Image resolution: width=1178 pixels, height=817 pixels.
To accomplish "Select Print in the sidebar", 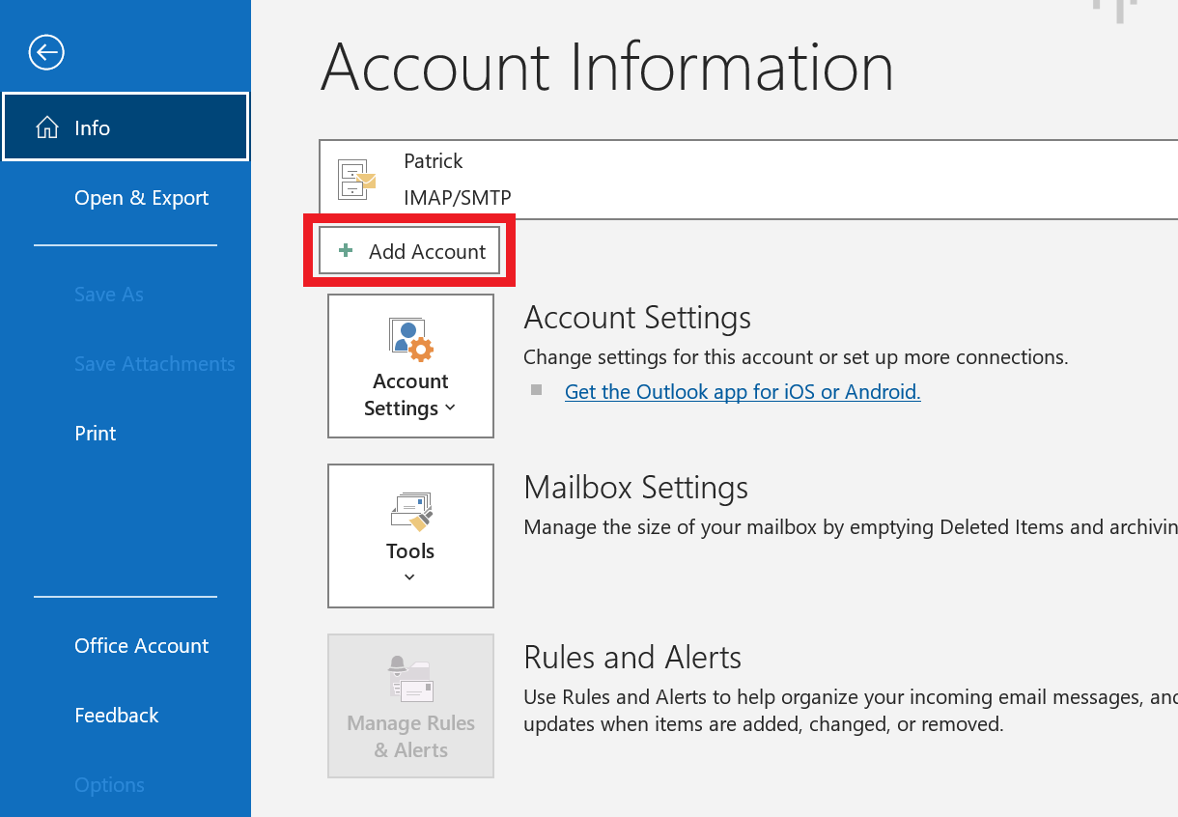I will [x=96, y=434].
